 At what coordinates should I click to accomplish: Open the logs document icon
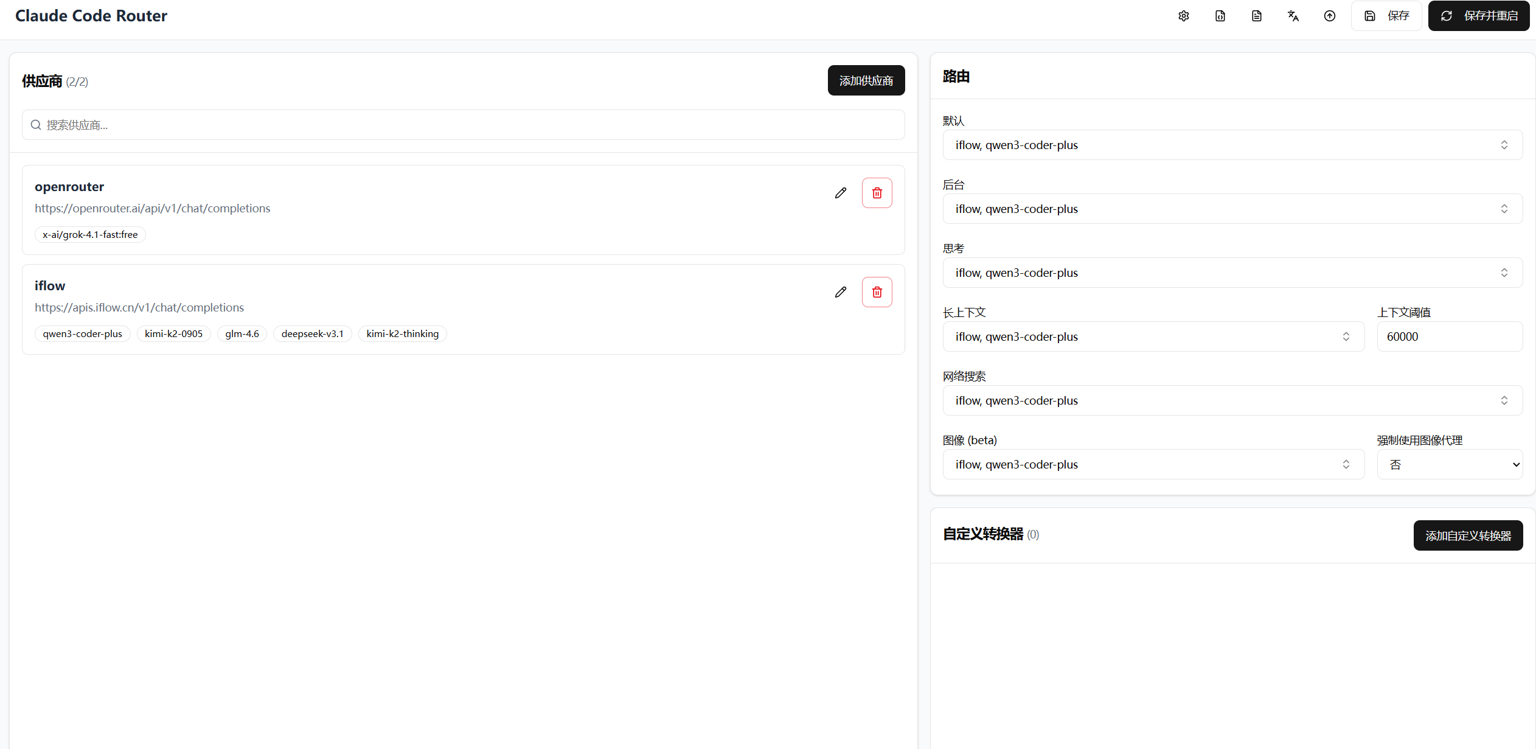pyautogui.click(x=1257, y=16)
